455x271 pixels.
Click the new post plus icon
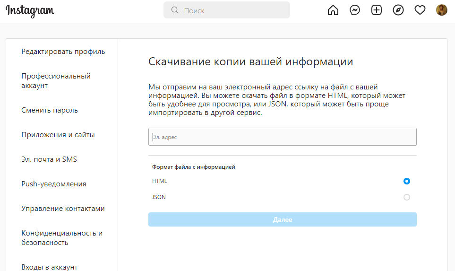pos(377,10)
